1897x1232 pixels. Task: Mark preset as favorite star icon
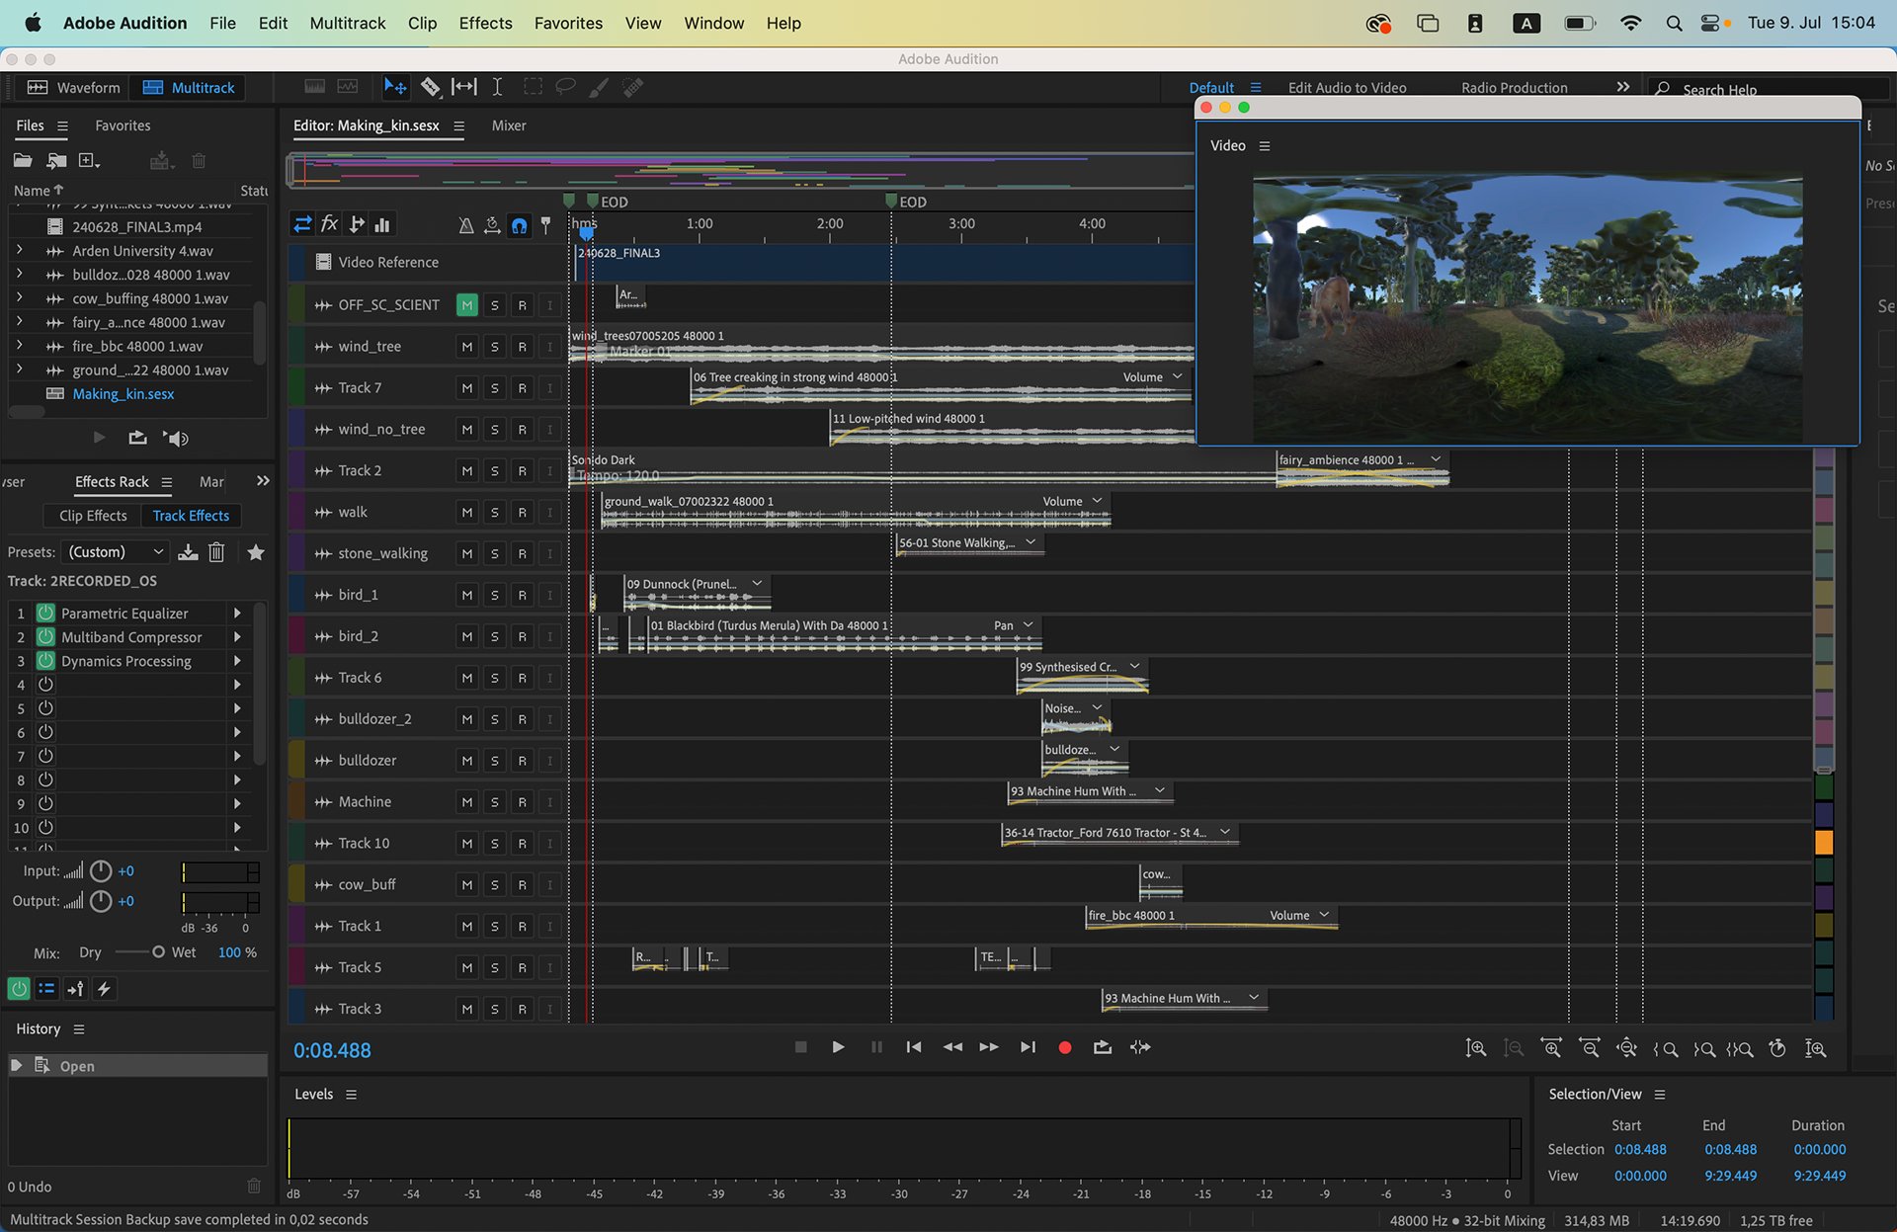[256, 552]
